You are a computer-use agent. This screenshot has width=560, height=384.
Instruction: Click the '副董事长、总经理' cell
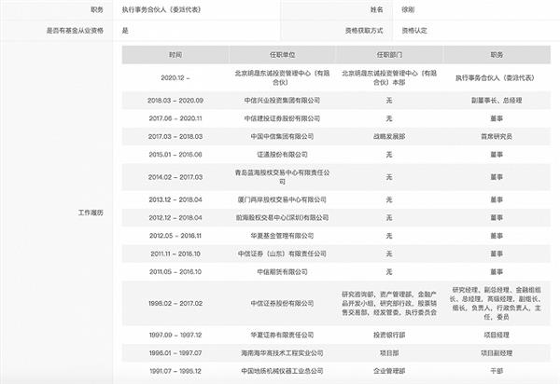pos(497,101)
